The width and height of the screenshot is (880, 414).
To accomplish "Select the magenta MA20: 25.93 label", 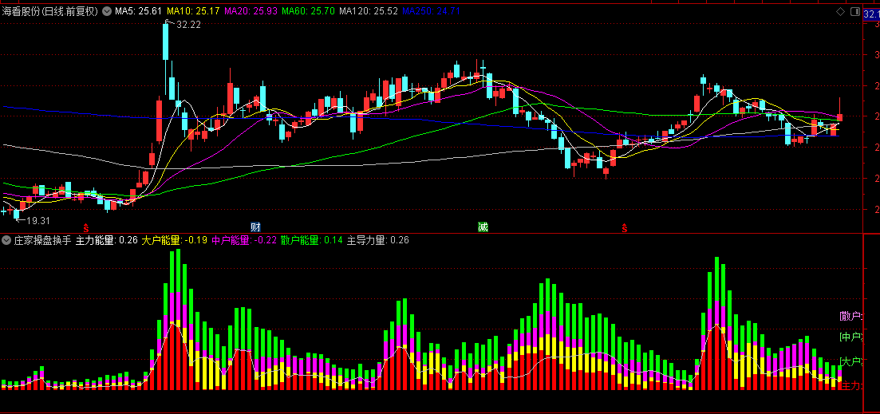I will [251, 11].
